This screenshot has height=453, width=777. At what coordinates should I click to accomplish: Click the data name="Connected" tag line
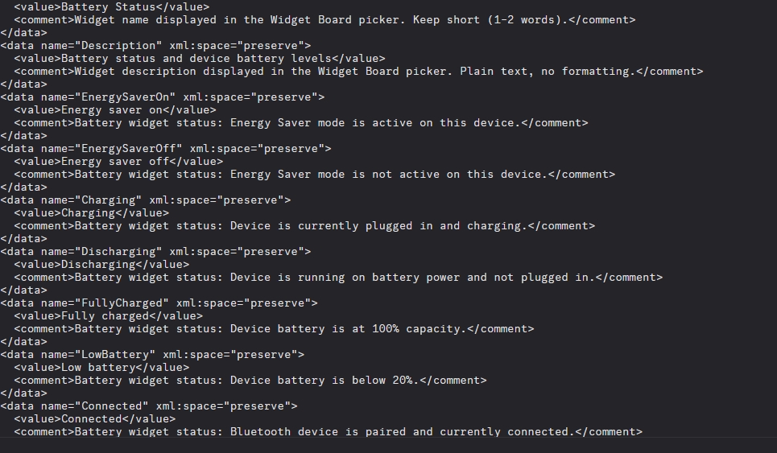(x=149, y=406)
